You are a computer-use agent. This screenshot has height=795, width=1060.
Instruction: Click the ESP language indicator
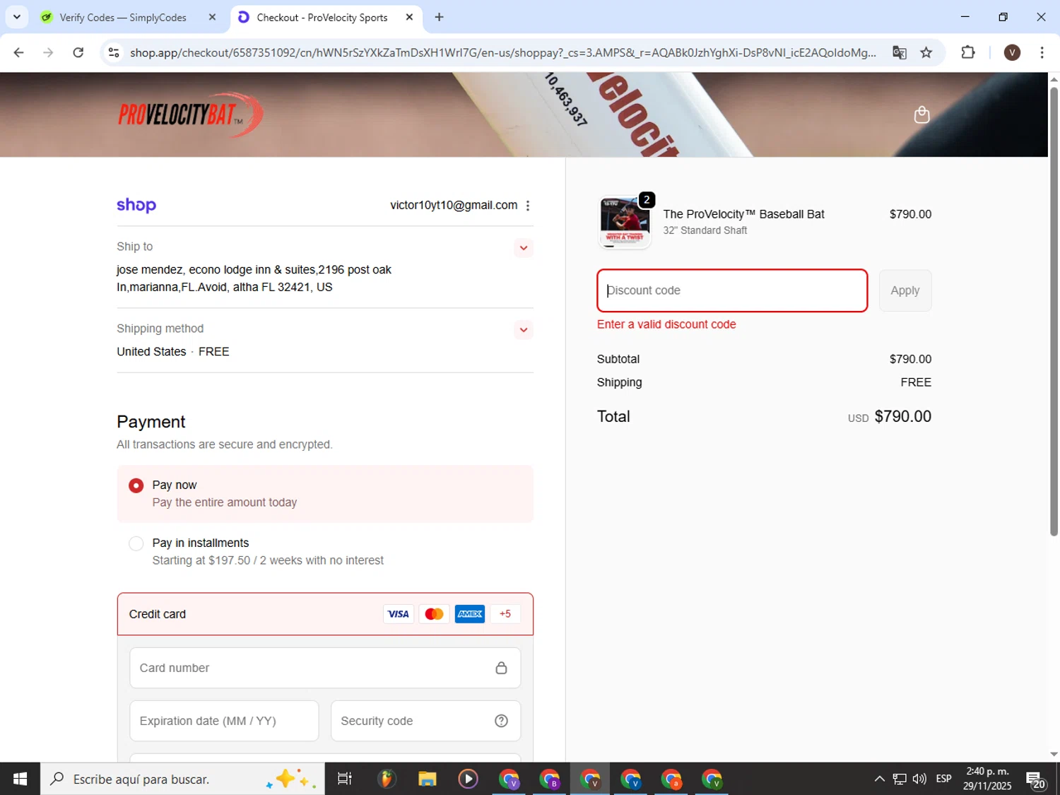pyautogui.click(x=943, y=779)
